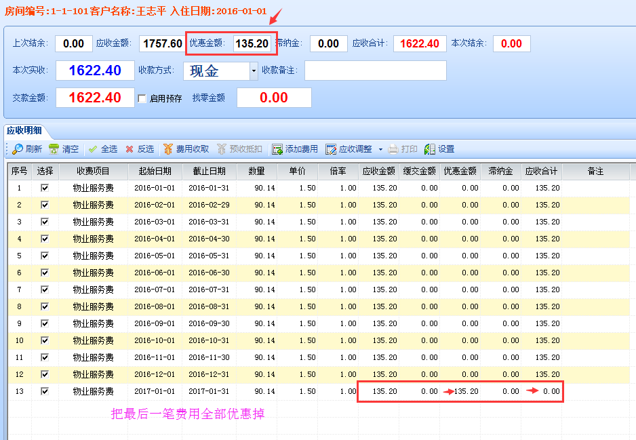Toggle the checkbox for row 12
The width and height of the screenshot is (636, 440).
click(x=45, y=374)
